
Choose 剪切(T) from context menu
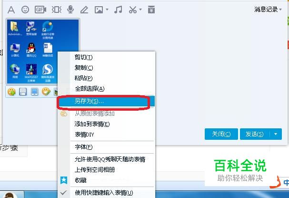[106, 57]
